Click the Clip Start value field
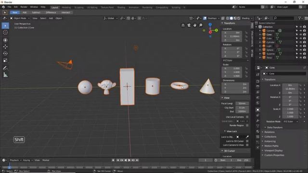 click(242, 108)
